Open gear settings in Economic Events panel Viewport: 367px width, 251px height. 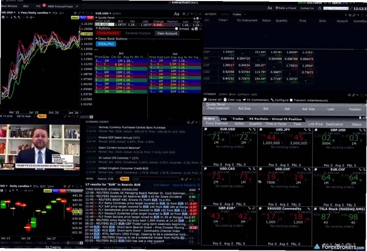click(x=188, y=122)
